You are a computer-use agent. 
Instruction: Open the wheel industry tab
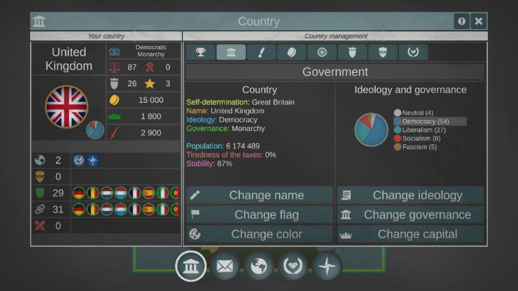322,52
